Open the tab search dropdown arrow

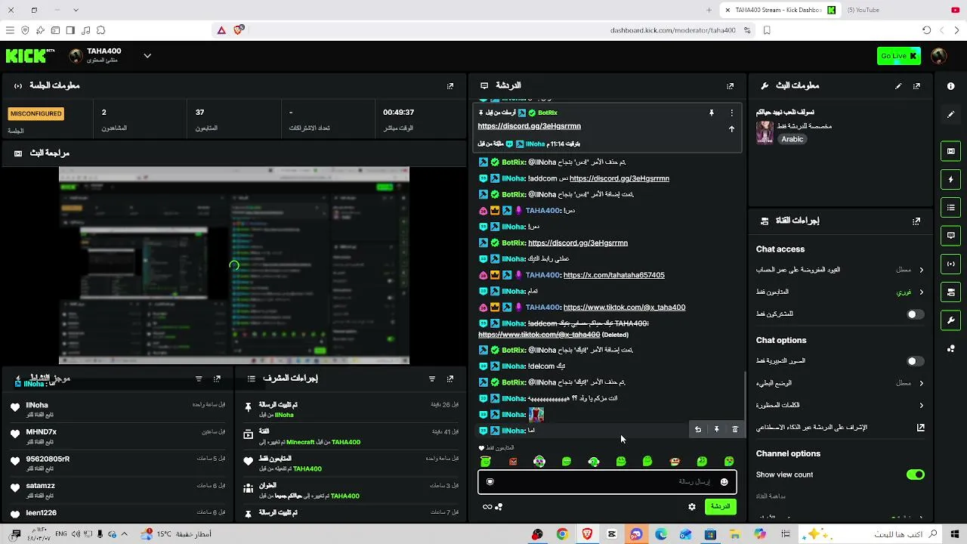click(x=76, y=10)
